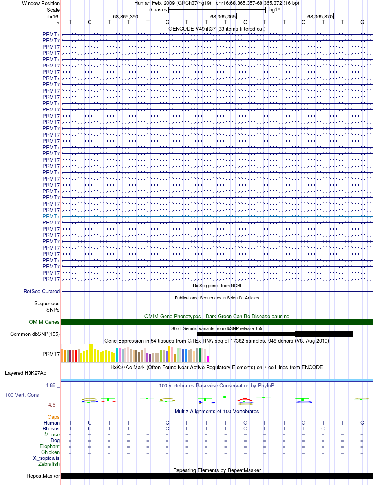The width and height of the screenshot is (373, 485).
Task: Select the Rhesus alignment row label
Action: pyautogui.click(x=51, y=429)
